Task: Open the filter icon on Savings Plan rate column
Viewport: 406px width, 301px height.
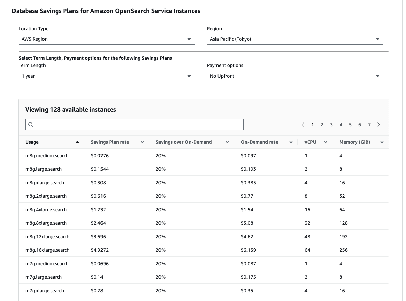Action: coord(142,142)
